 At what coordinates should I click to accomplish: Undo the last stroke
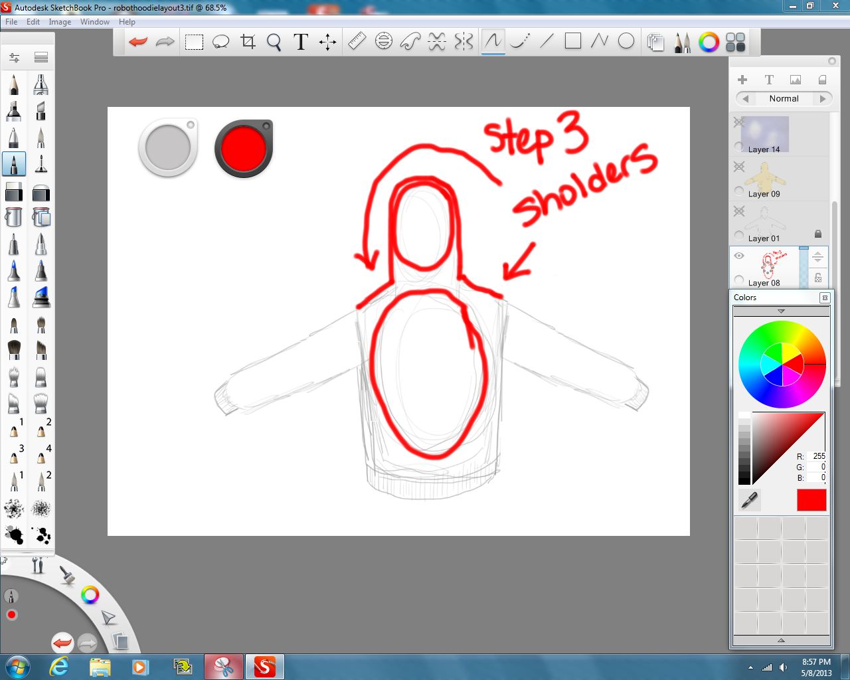[x=137, y=41]
